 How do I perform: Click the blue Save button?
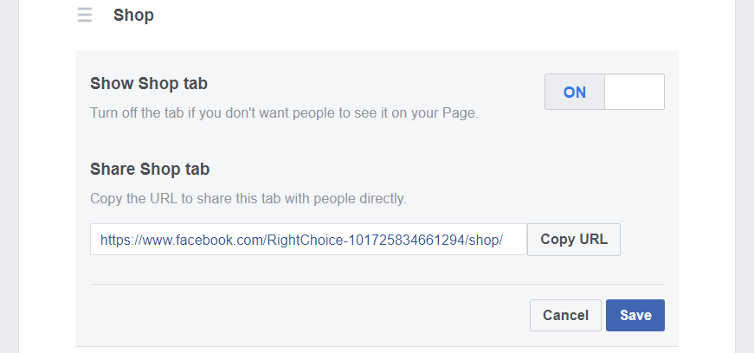click(635, 316)
